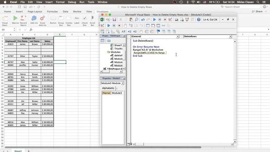Insert a Combo Box form control
Screen dimensions: 270x152
[69, 21]
